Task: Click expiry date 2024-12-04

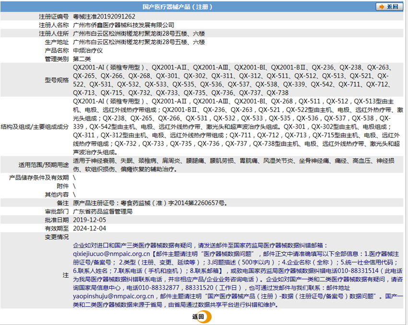Action: (x=89, y=228)
